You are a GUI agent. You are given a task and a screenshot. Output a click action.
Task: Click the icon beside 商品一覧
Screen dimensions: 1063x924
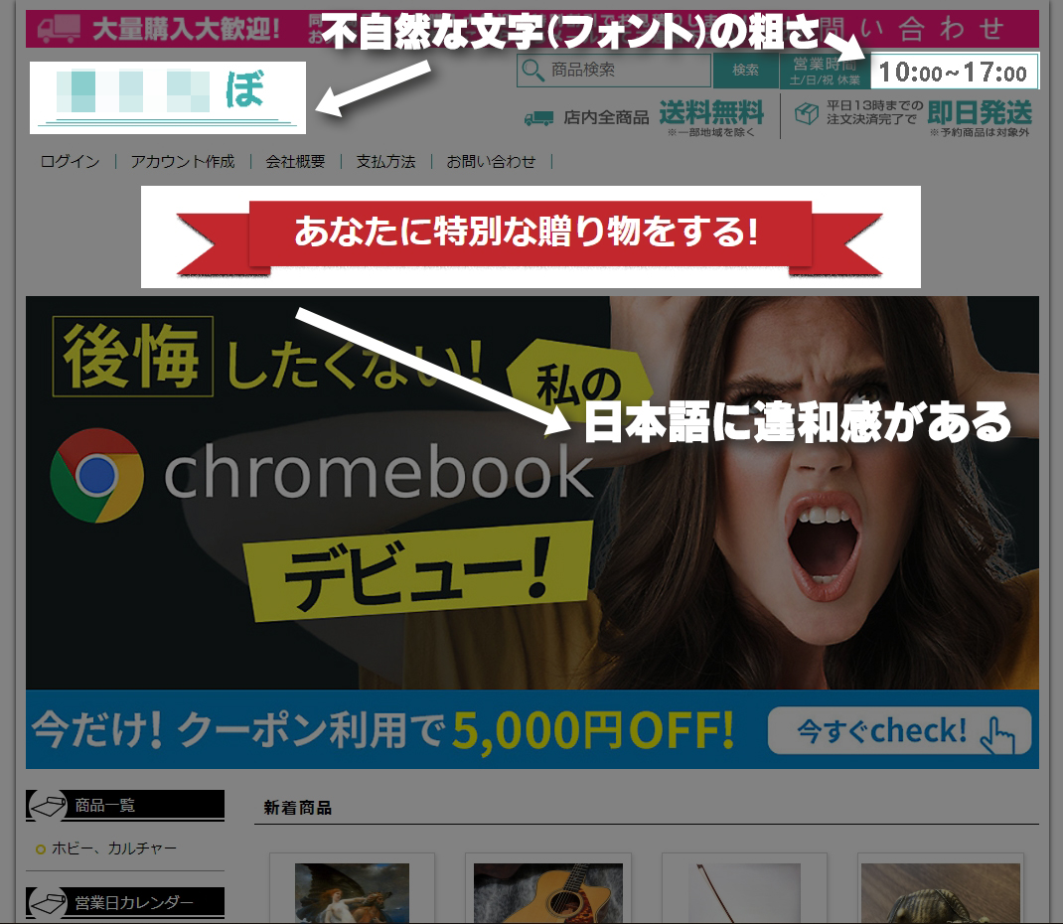(47, 806)
